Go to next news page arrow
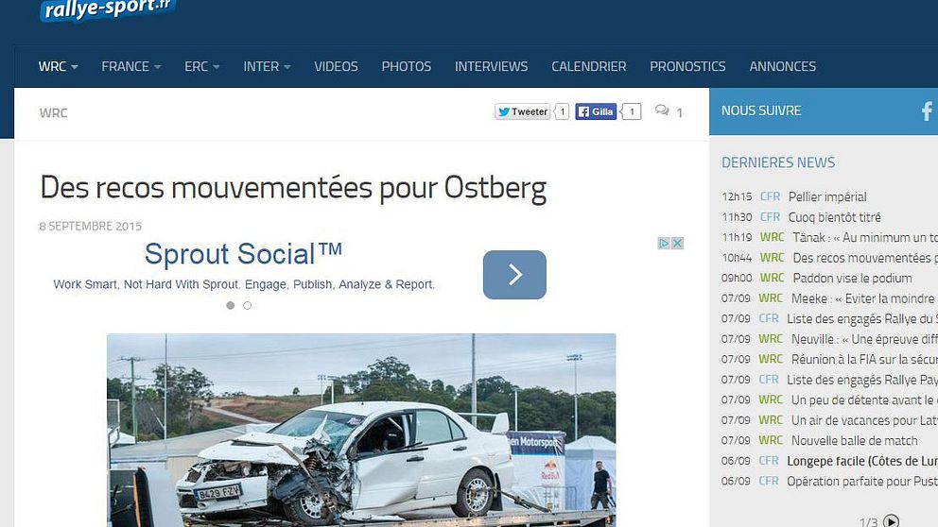The width and height of the screenshot is (938, 527). pos(892,521)
